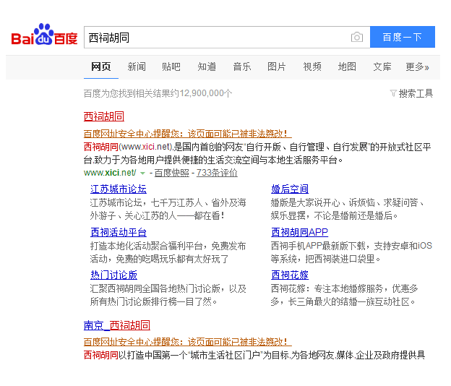Click the 百度一下 search button
The width and height of the screenshot is (451, 386).
(403, 37)
